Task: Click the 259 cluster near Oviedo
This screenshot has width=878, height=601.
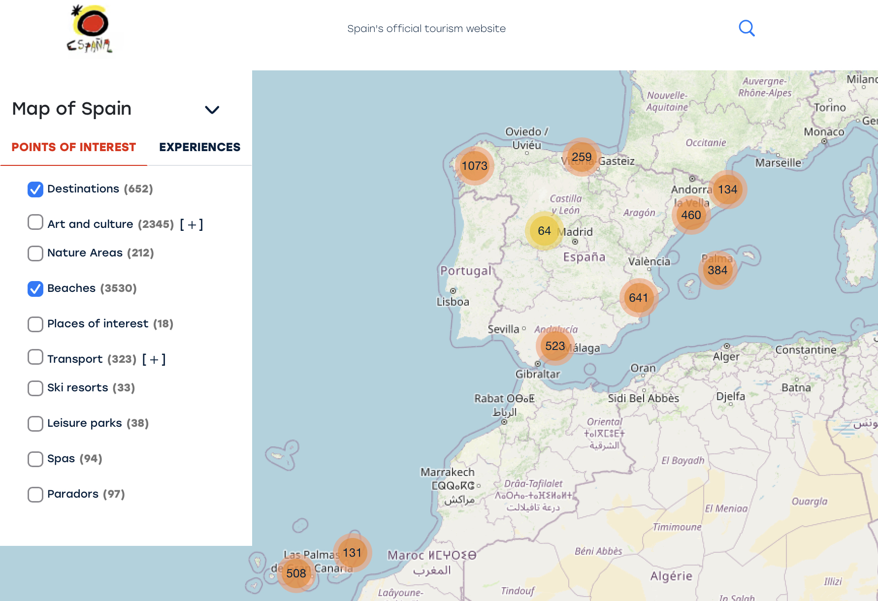Action: pos(582,157)
